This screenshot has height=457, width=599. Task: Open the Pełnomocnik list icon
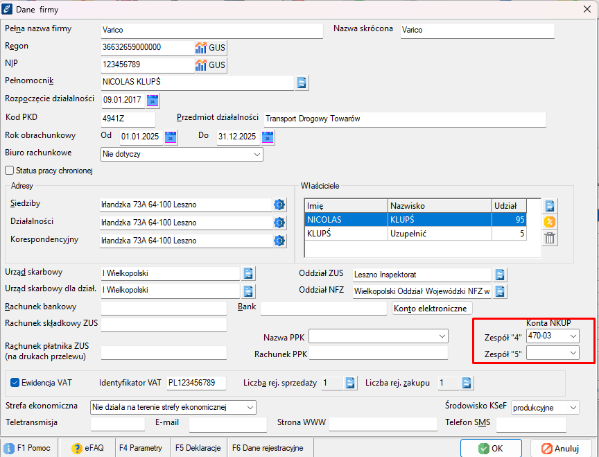click(x=302, y=83)
